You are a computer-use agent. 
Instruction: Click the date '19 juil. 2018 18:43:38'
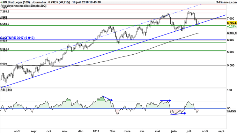(87, 2)
